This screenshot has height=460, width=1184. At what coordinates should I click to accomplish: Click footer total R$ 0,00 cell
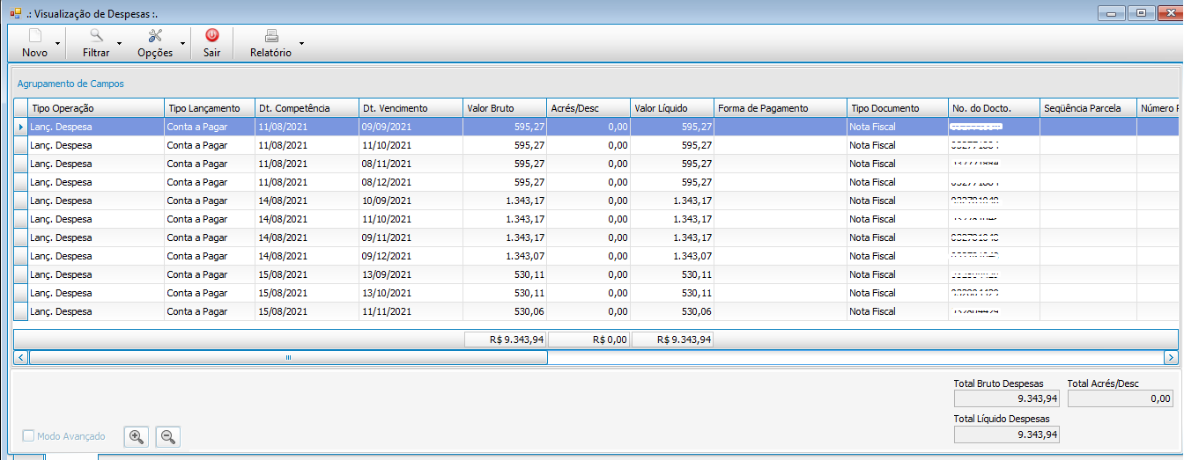[x=589, y=339]
